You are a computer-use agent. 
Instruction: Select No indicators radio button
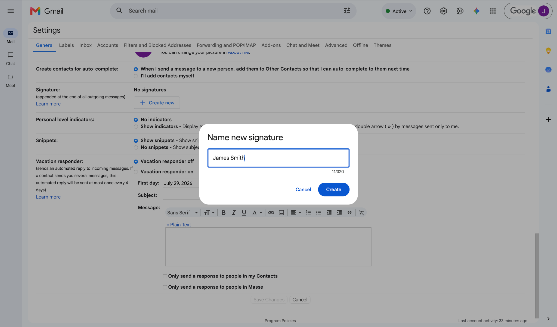point(136,120)
